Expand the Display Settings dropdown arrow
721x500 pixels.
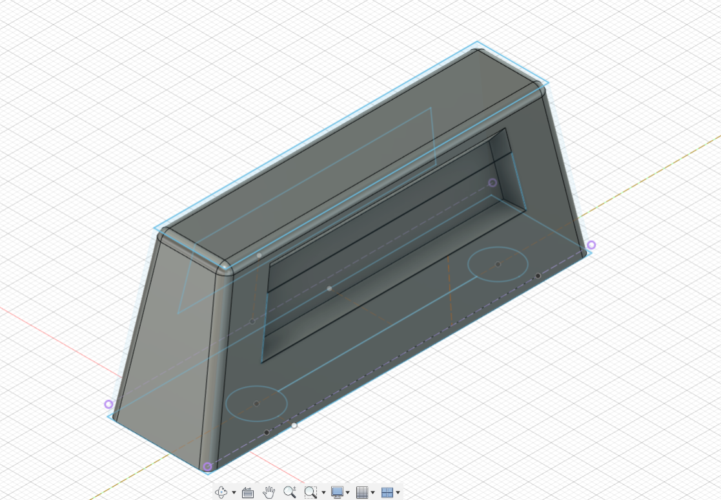[x=348, y=493]
